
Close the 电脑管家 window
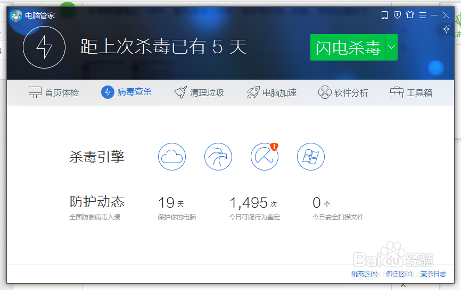pyautogui.click(x=446, y=15)
